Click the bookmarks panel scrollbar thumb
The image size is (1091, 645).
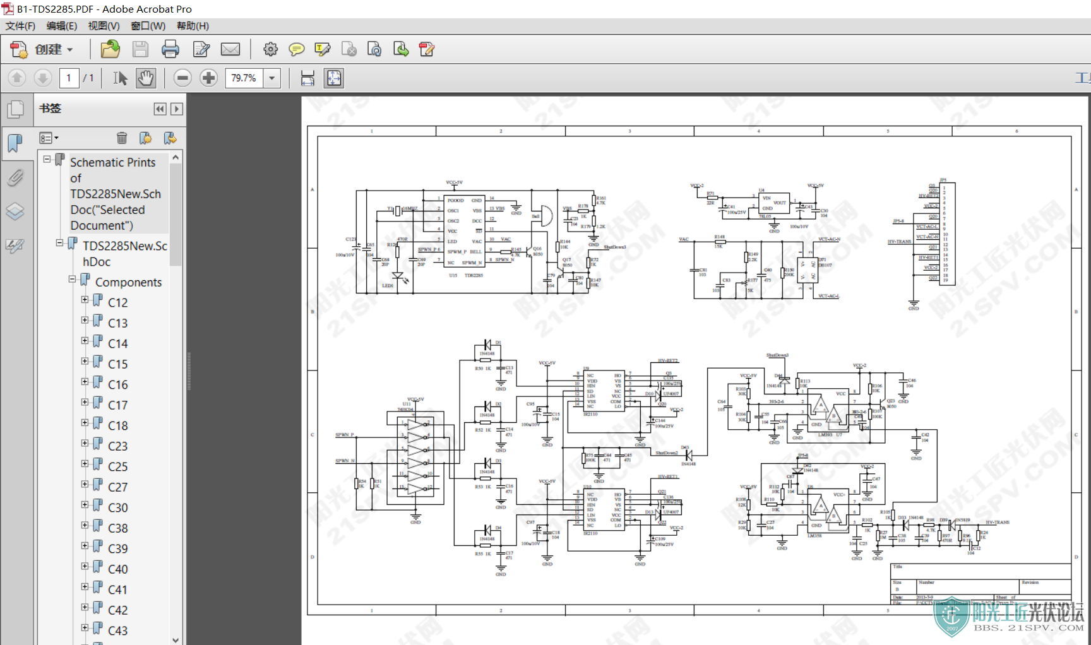(x=176, y=215)
